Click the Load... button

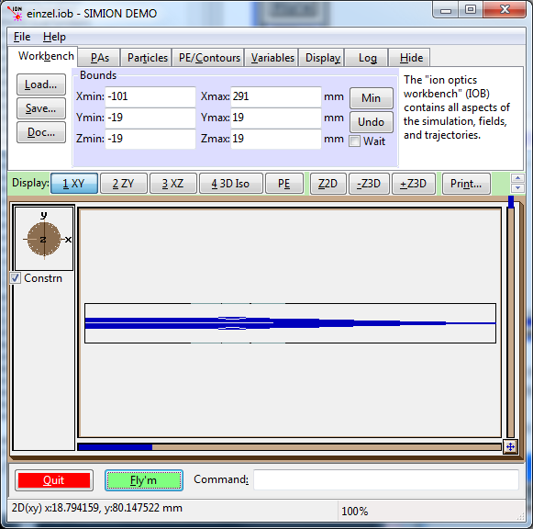(x=41, y=84)
